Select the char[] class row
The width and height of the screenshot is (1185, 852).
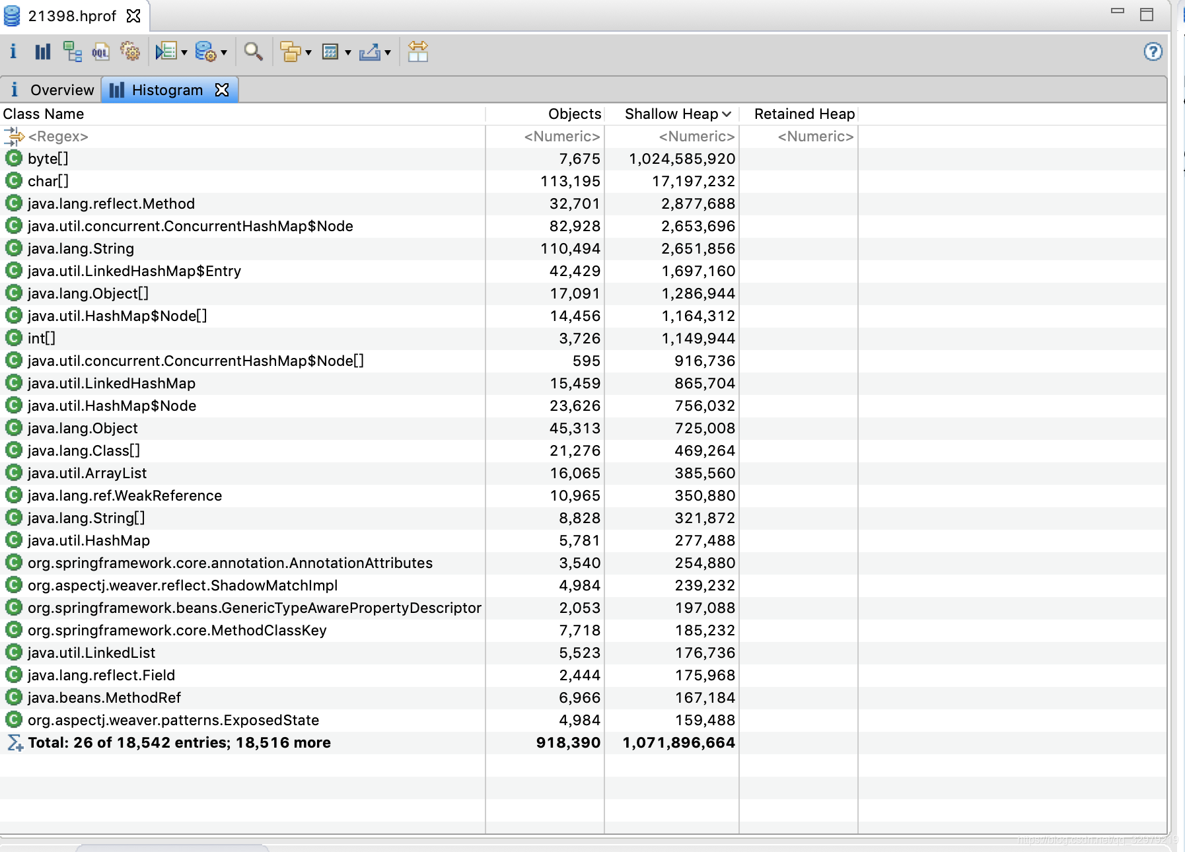point(583,182)
